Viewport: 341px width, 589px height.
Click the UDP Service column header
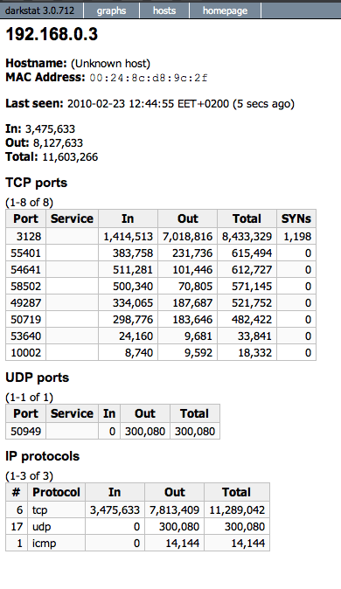point(72,413)
